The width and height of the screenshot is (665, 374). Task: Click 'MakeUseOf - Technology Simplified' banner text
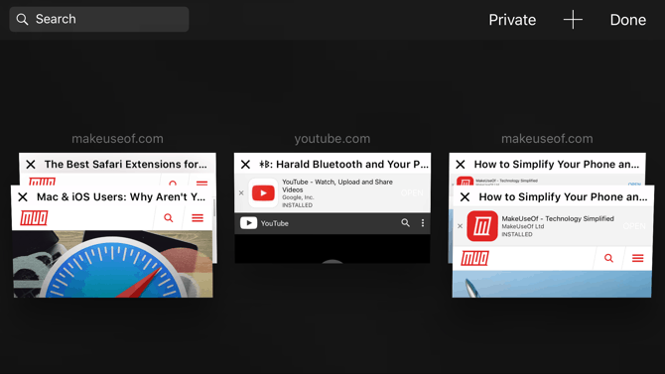(558, 219)
